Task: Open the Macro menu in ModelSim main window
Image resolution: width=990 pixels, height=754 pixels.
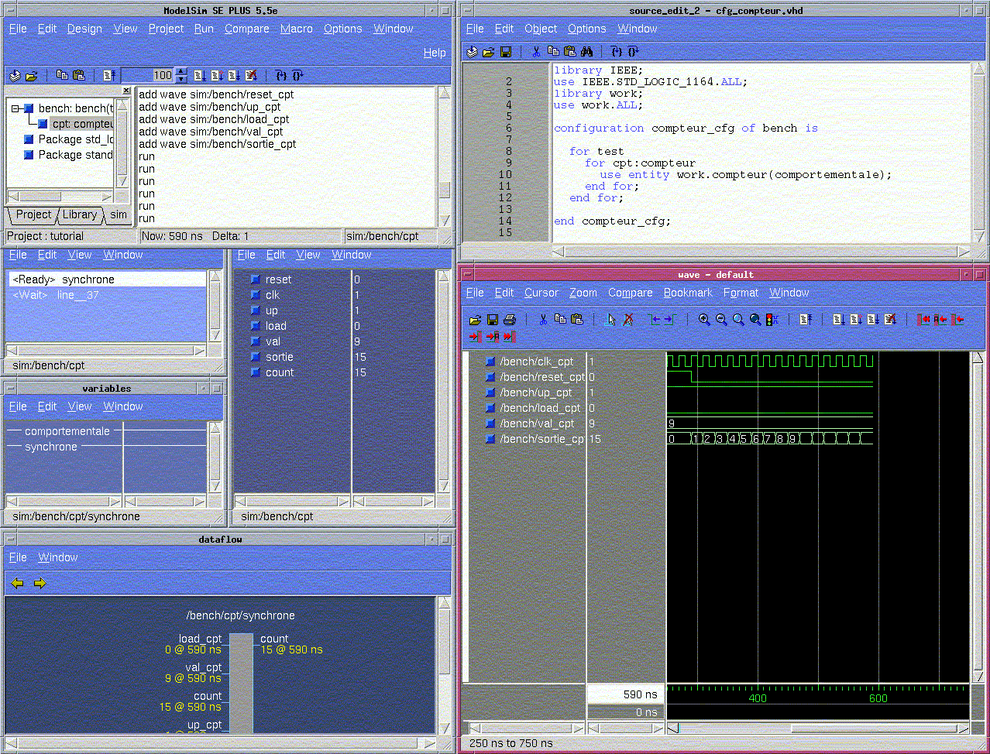Action: [297, 29]
